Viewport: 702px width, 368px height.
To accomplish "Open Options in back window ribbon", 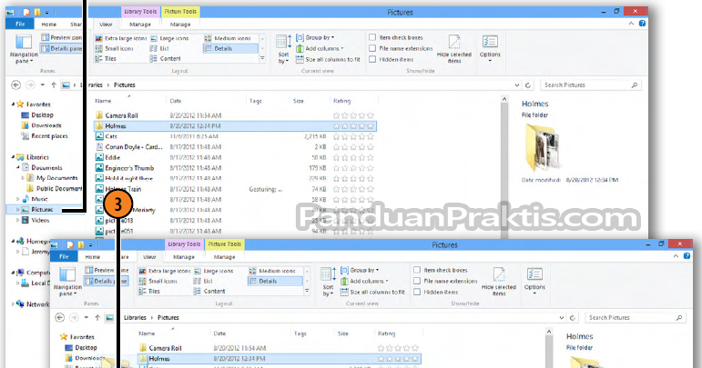I will (x=490, y=48).
